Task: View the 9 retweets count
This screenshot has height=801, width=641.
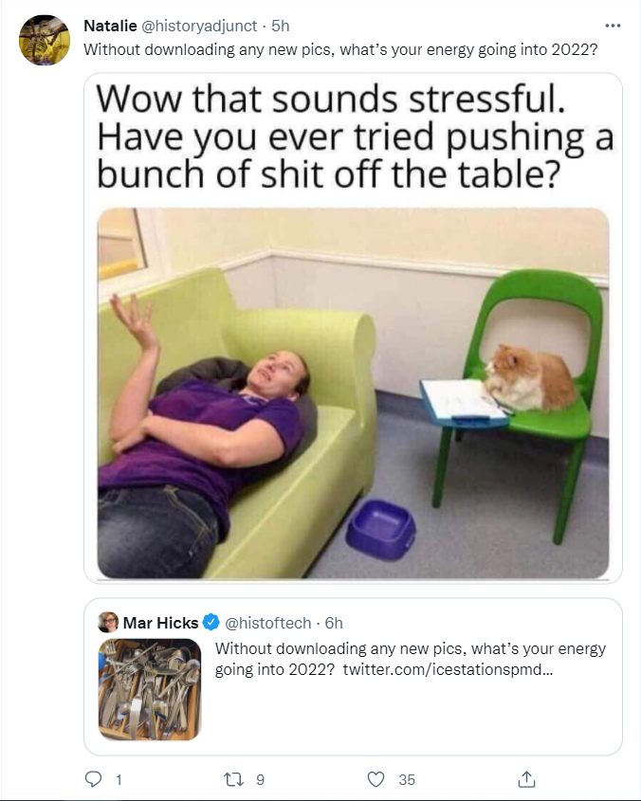Action: (x=260, y=780)
